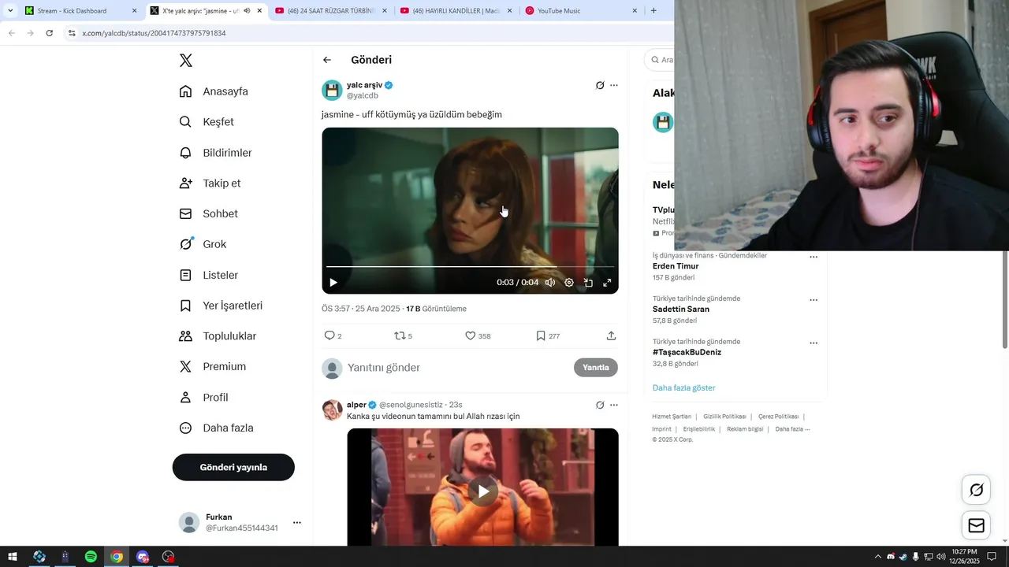Play the jasmine video
1009x567 pixels.
pos(333,282)
